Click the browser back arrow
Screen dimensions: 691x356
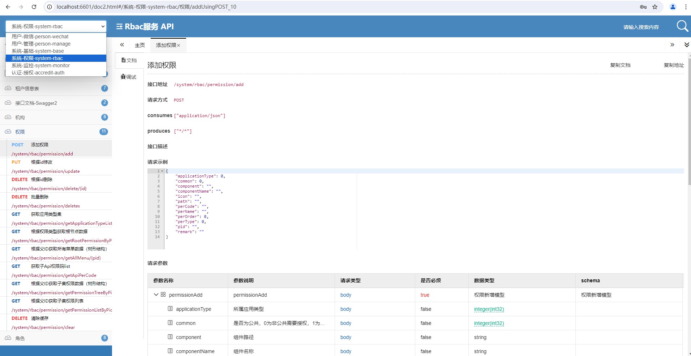pos(8,7)
